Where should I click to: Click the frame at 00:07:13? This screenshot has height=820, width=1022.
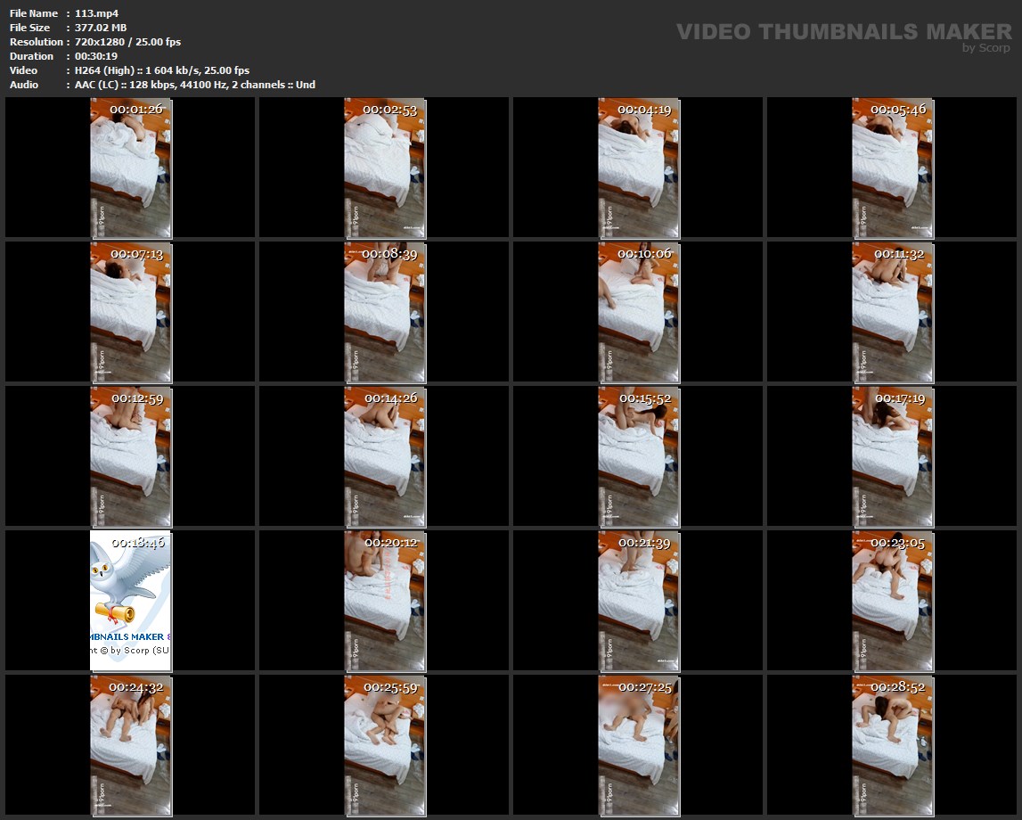coord(131,312)
